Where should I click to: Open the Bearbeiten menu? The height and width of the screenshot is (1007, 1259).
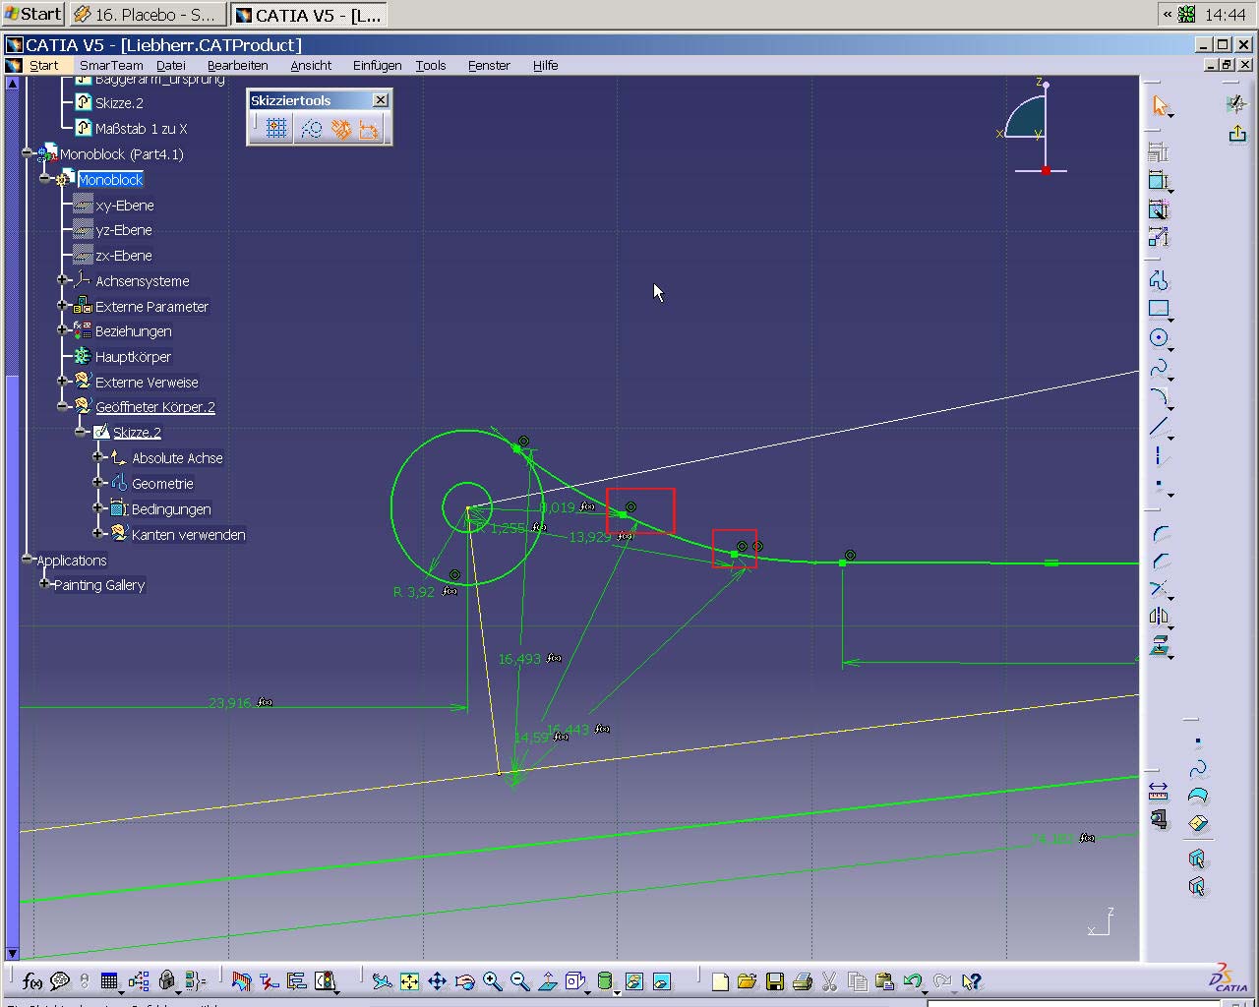coord(237,65)
